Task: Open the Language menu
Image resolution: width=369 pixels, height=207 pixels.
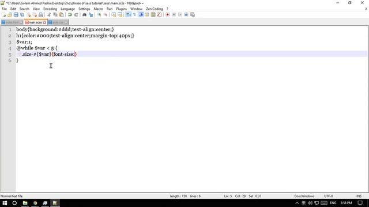Action: pos(68,9)
